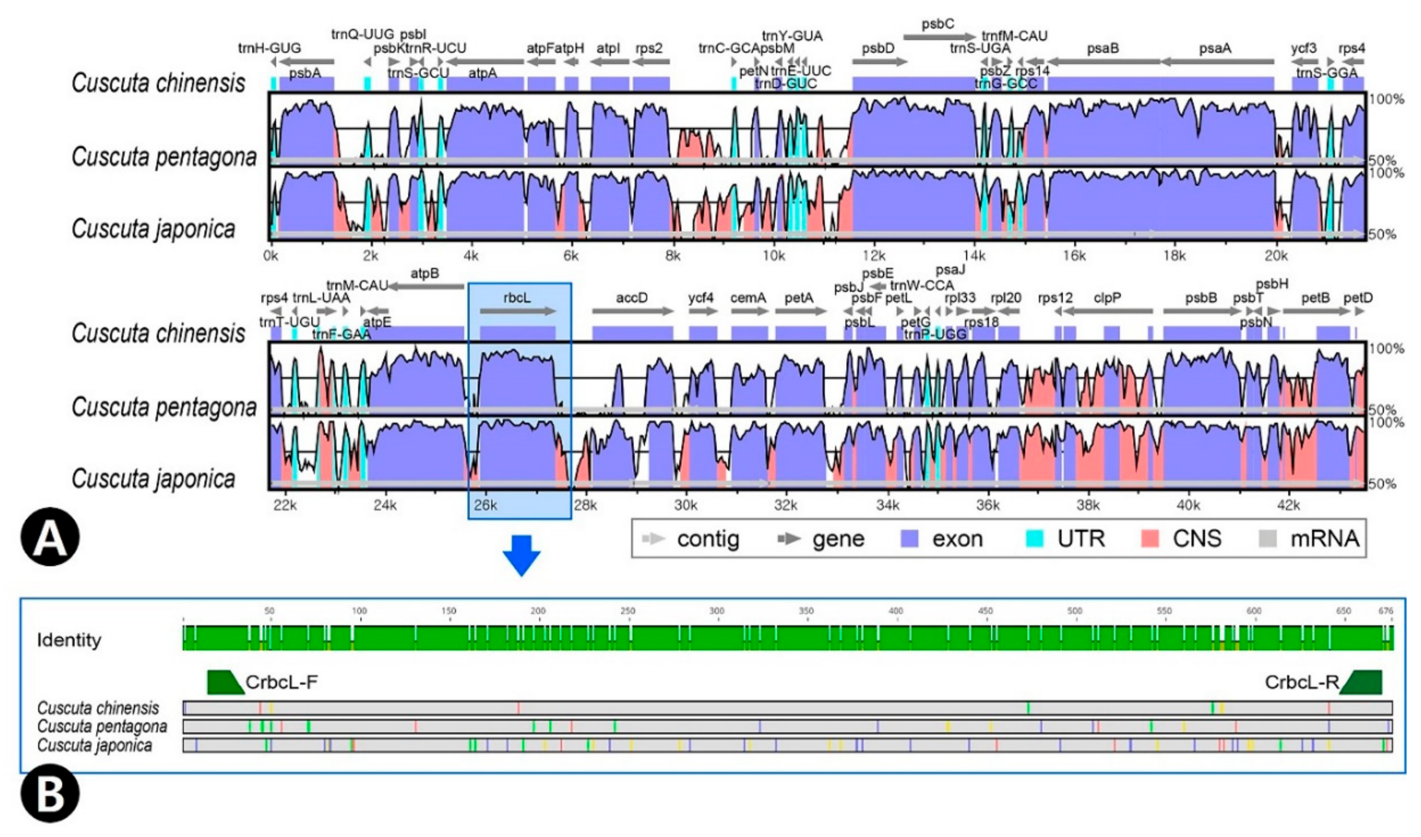Click the atpB gene arrow
Screen dimensions: 1421x837
click(x=426, y=287)
